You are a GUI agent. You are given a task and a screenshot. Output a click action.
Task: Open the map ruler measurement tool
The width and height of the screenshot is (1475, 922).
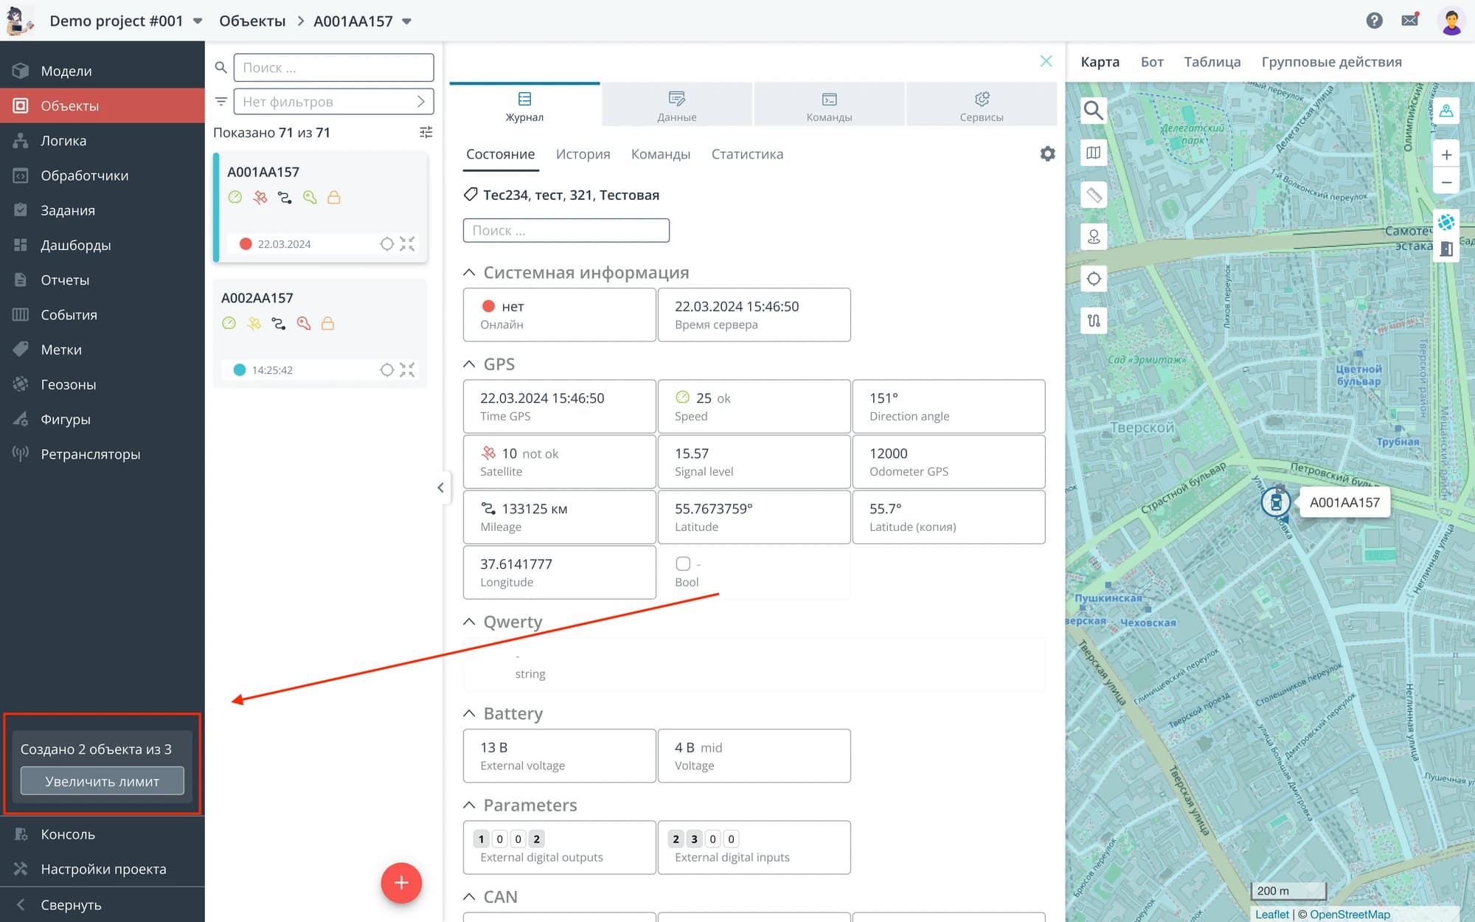[x=1093, y=195]
